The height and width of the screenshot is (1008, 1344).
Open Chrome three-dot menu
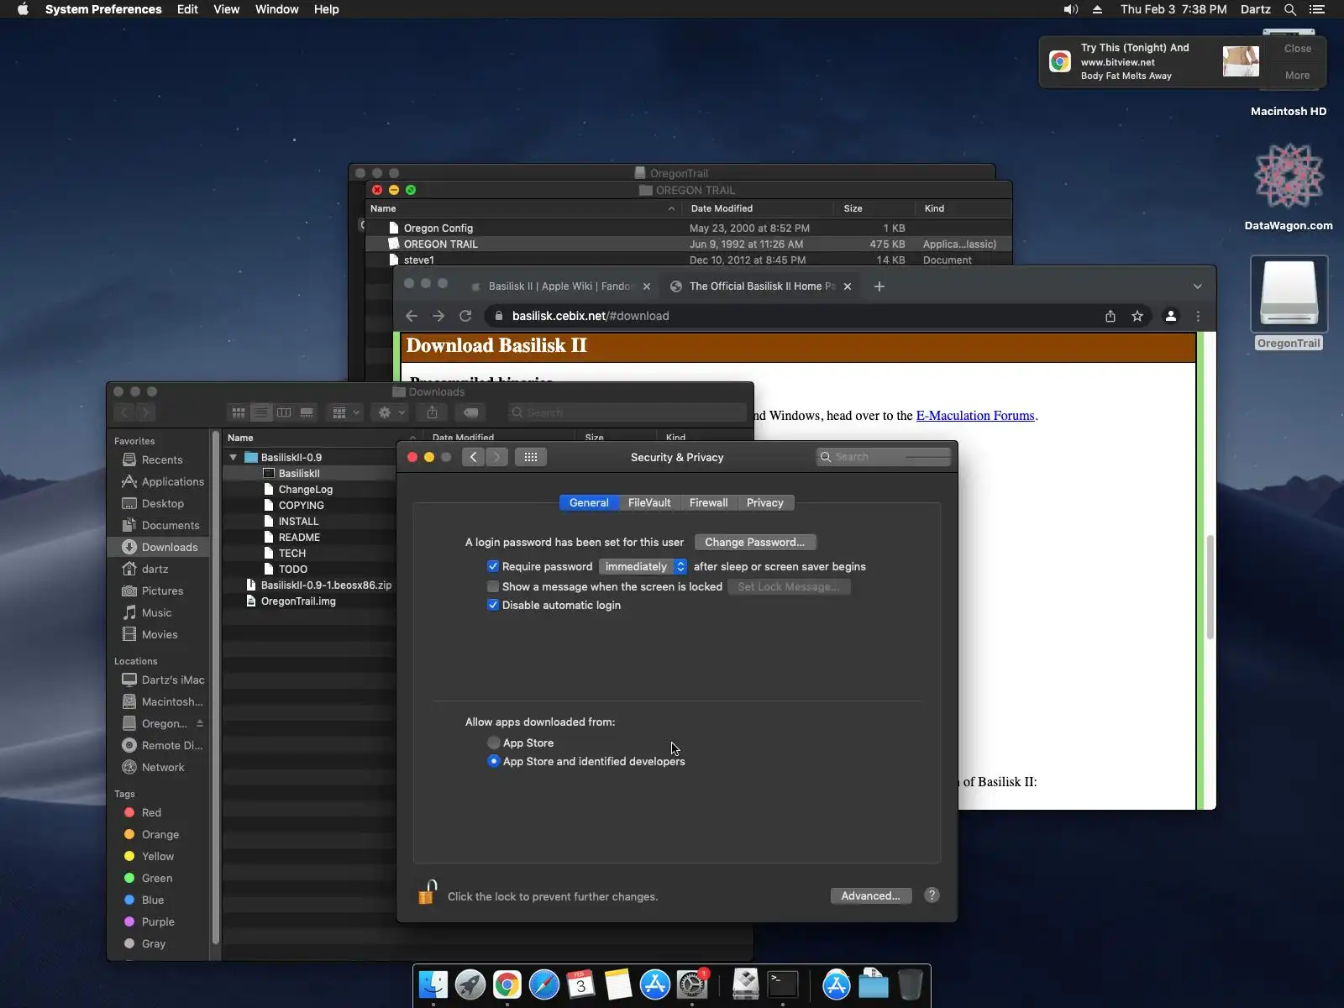click(1198, 316)
